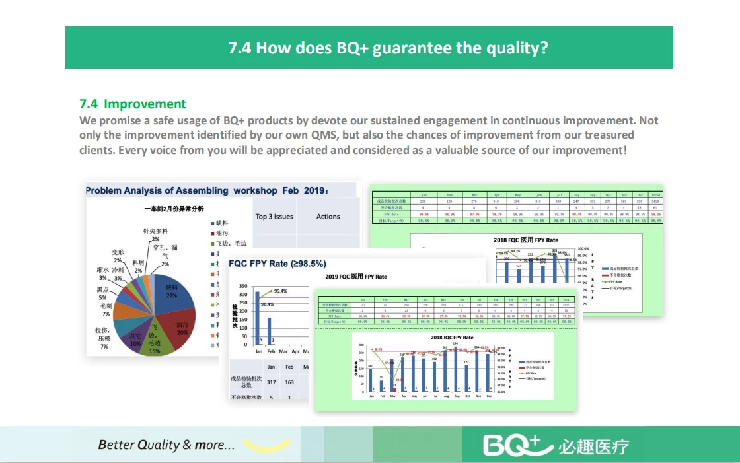Open the 2018 FQC FPY Rate chart
Viewport: 740px width, 463px height.
point(527,273)
